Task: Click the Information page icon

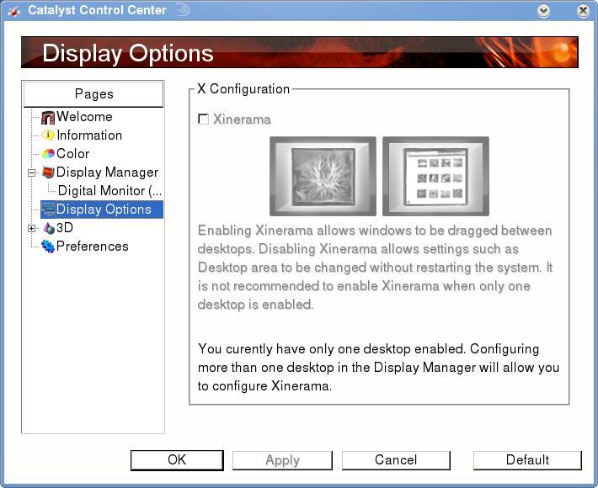Action: point(48,135)
